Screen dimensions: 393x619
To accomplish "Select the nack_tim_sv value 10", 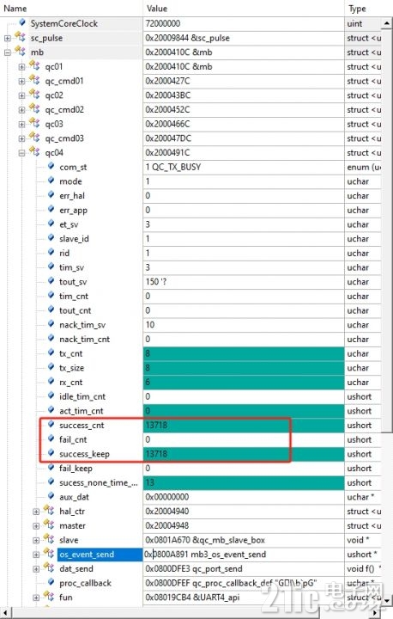I will [244, 325].
